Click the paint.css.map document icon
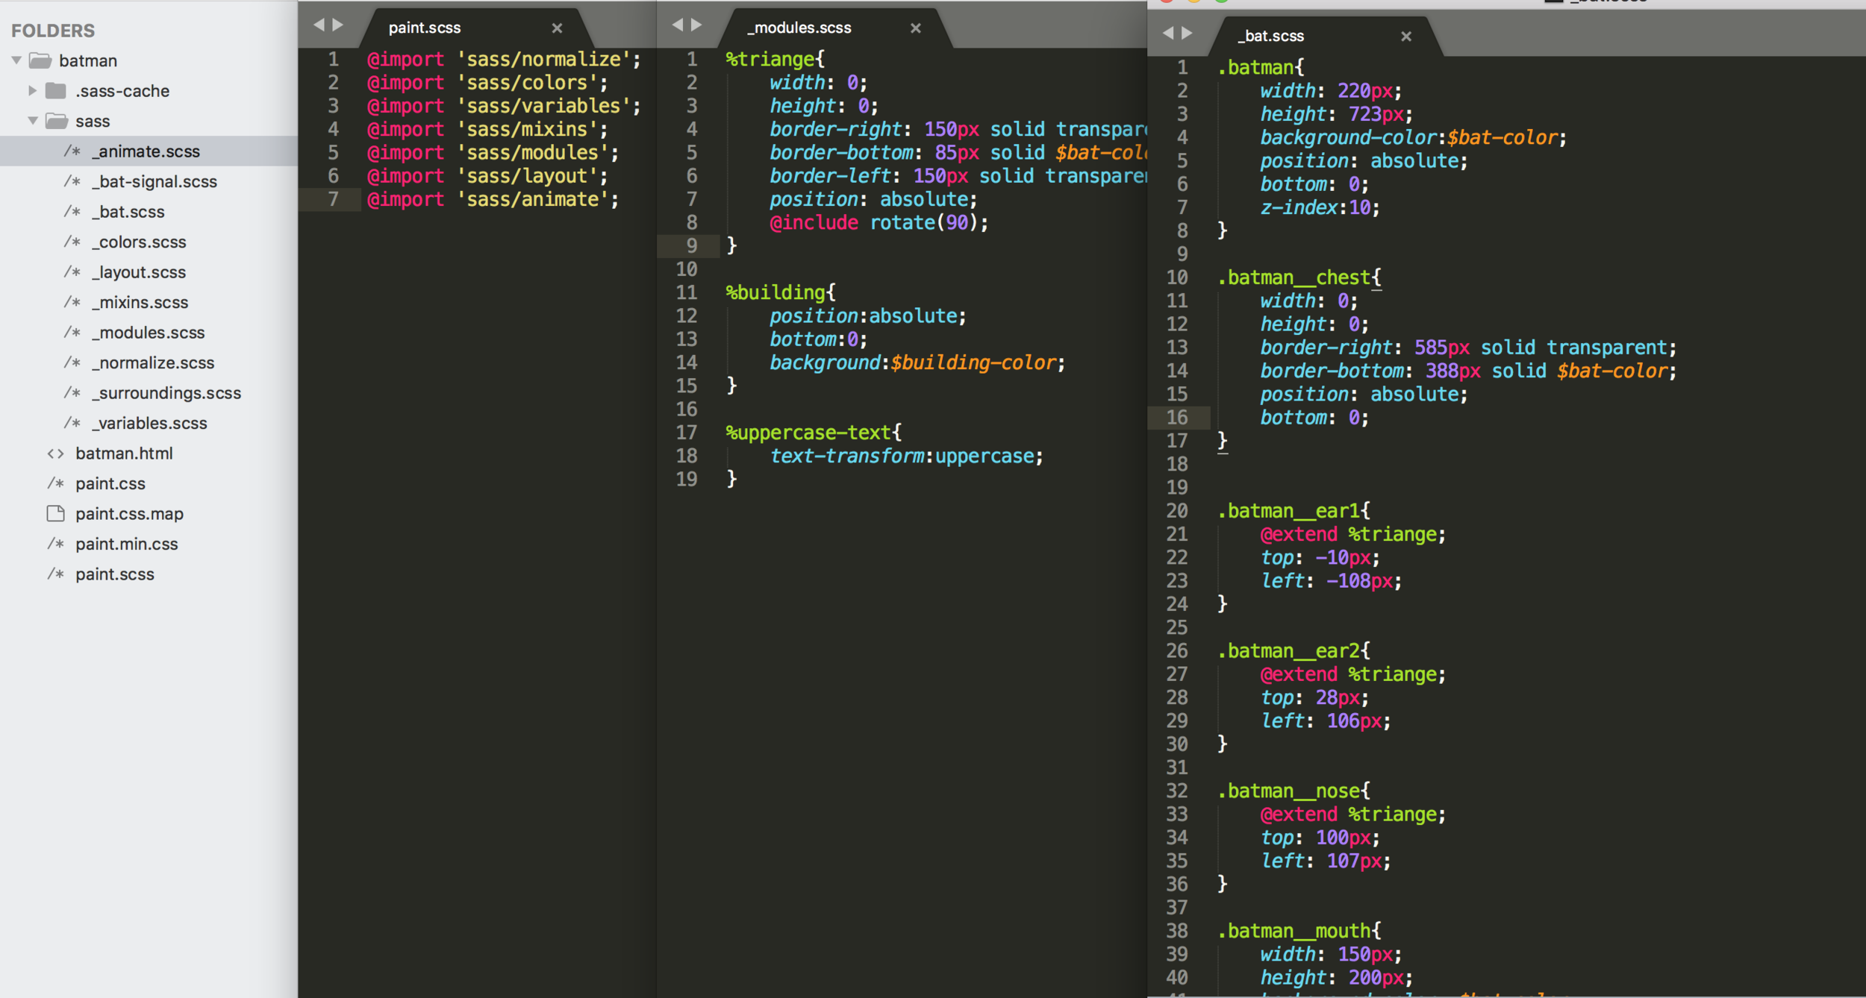This screenshot has height=998, width=1866. pos(55,514)
